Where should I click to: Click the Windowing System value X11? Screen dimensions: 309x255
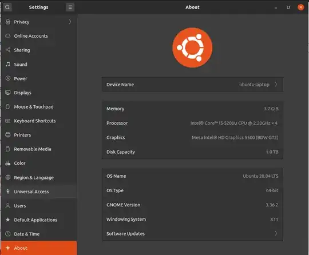[274, 219]
